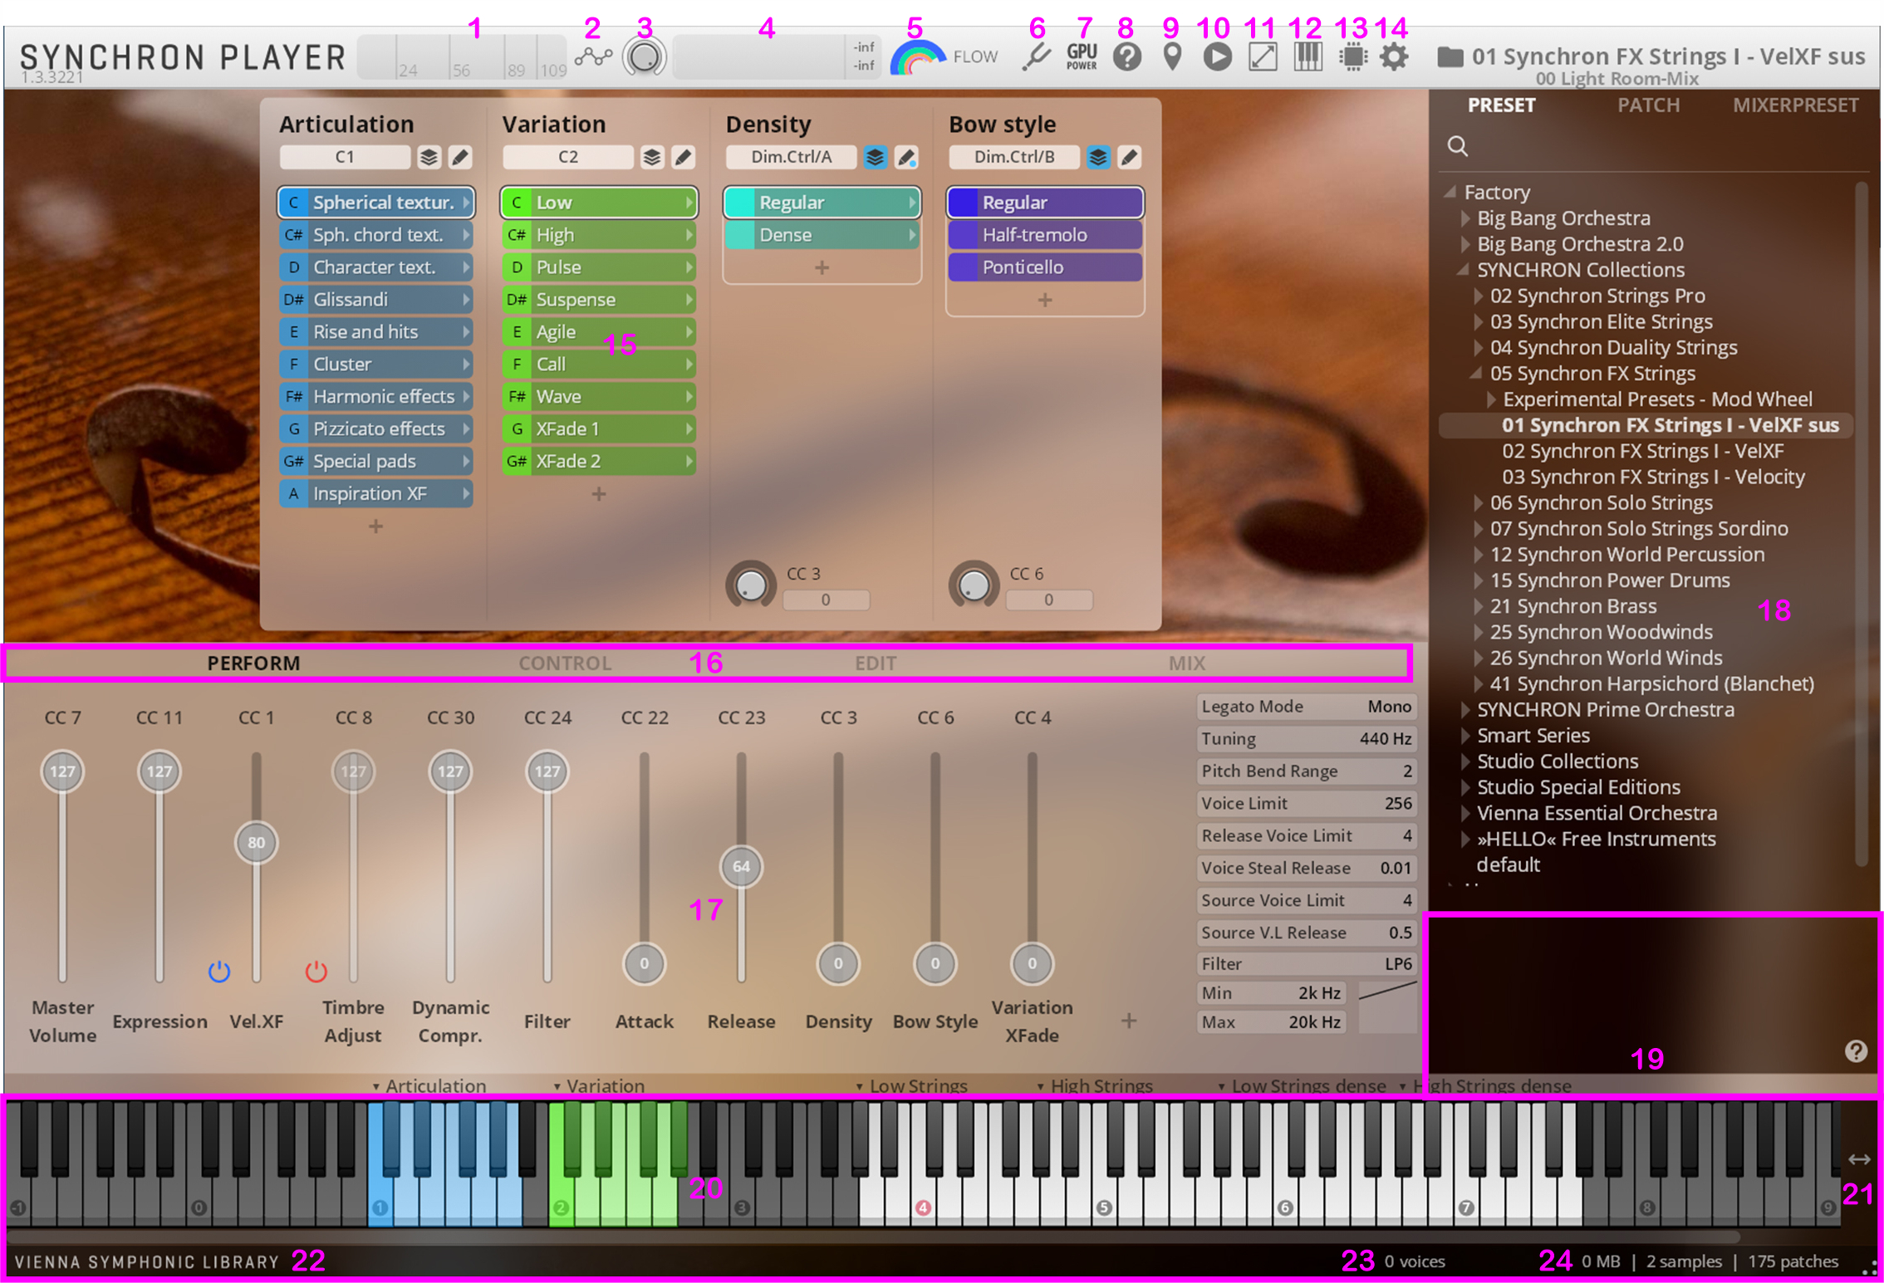Collapse 05 Synchron FX Strings folder
This screenshot has width=1884, height=1283.
pos(1476,374)
